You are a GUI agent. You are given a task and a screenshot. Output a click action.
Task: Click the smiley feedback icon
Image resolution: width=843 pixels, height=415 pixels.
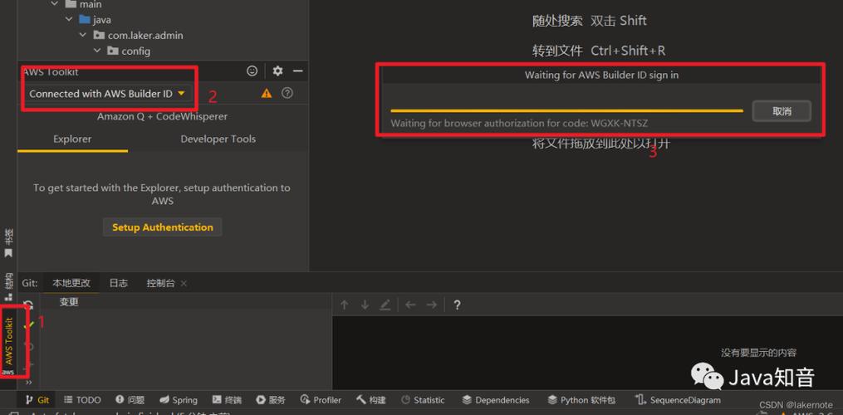pyautogui.click(x=252, y=71)
